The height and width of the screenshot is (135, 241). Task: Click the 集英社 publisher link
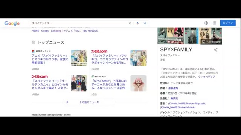(x=174, y=98)
